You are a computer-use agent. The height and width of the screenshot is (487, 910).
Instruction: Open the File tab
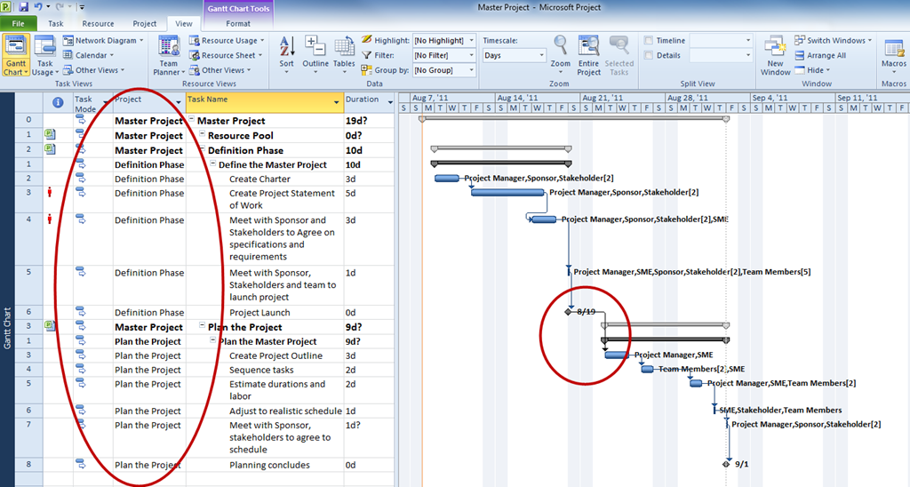(19, 24)
